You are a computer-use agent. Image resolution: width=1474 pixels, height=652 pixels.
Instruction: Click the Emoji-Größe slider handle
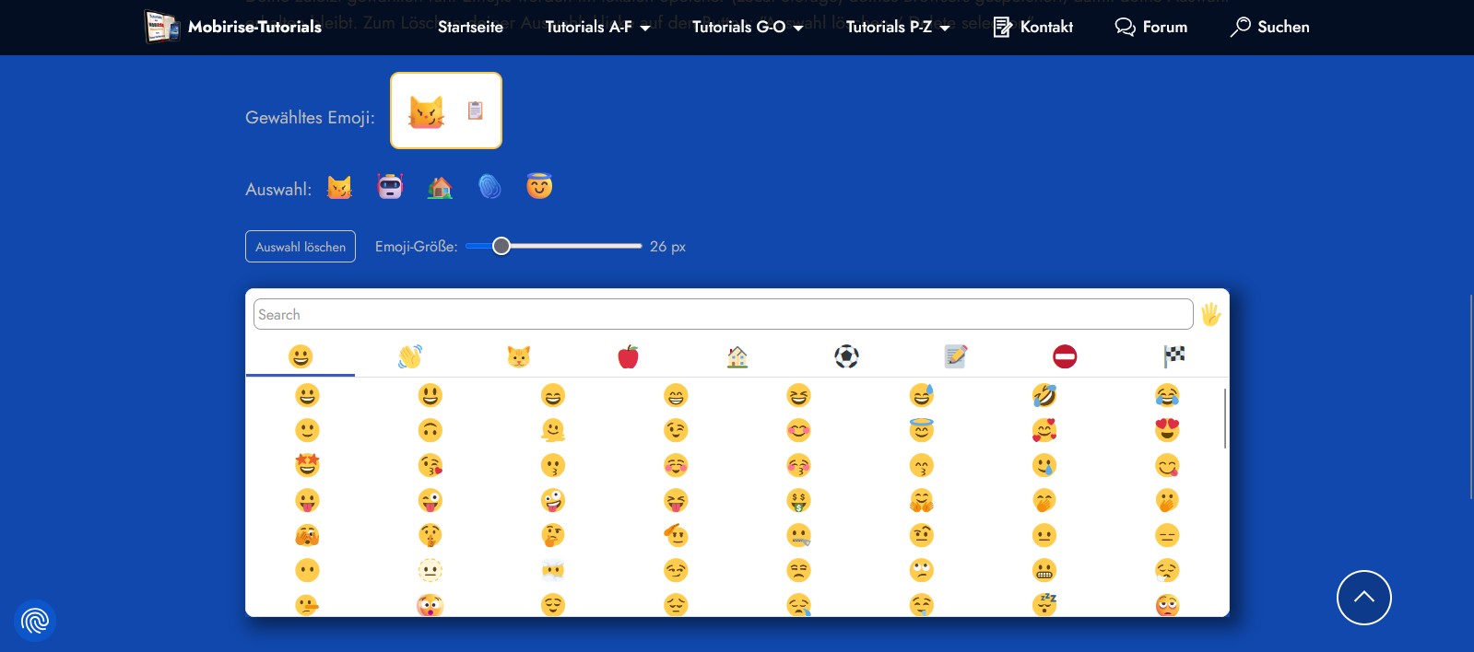[x=501, y=246]
